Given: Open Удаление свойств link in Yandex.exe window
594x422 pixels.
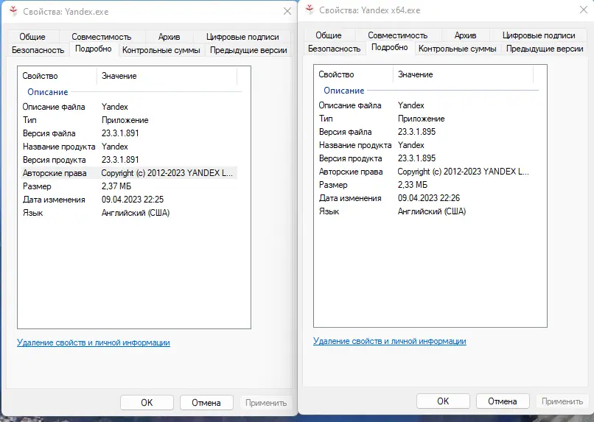Looking at the screenshot, I should (x=94, y=342).
